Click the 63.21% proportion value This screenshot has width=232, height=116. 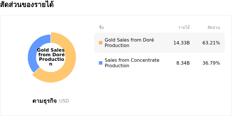point(211,43)
